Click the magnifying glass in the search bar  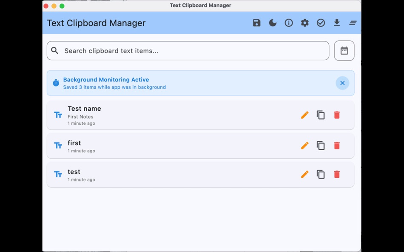[54, 50]
